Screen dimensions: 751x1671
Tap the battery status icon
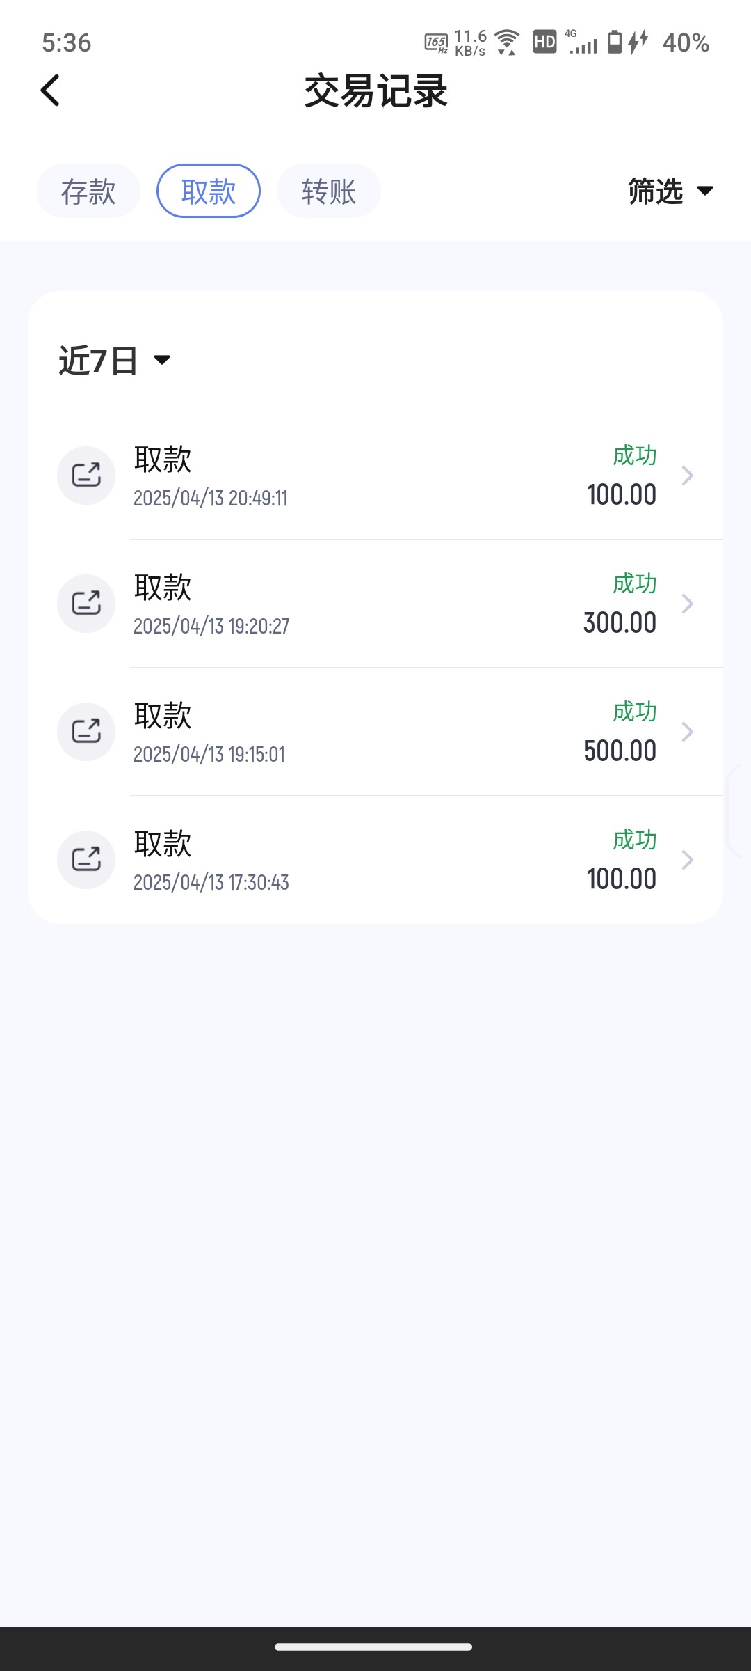pyautogui.click(x=615, y=42)
